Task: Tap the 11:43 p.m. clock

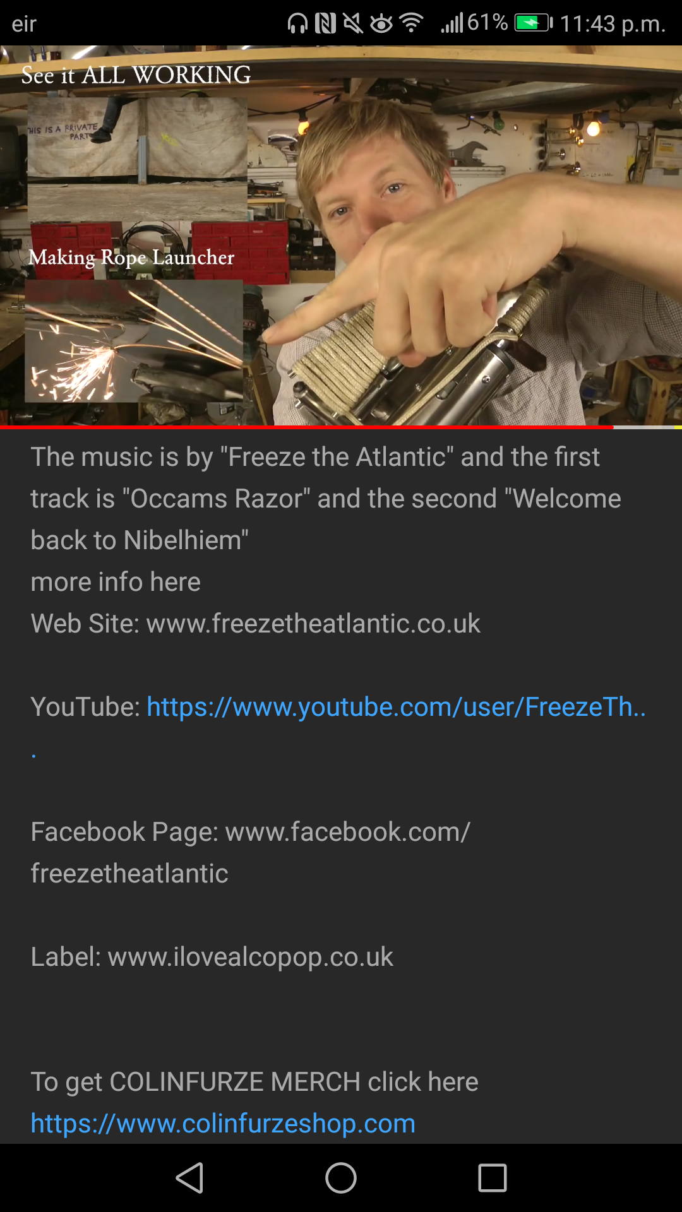Action: (613, 24)
